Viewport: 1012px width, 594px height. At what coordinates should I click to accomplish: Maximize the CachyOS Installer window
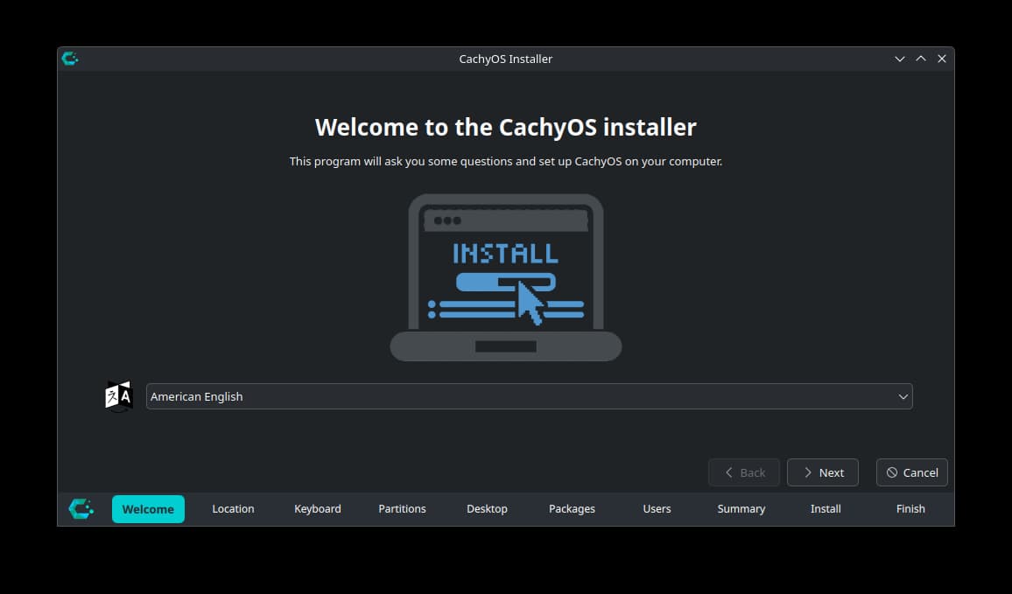pyautogui.click(x=921, y=59)
